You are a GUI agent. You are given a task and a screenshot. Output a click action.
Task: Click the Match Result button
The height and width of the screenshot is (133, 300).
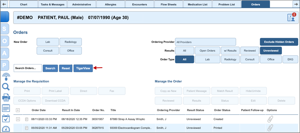(x=225, y=91)
